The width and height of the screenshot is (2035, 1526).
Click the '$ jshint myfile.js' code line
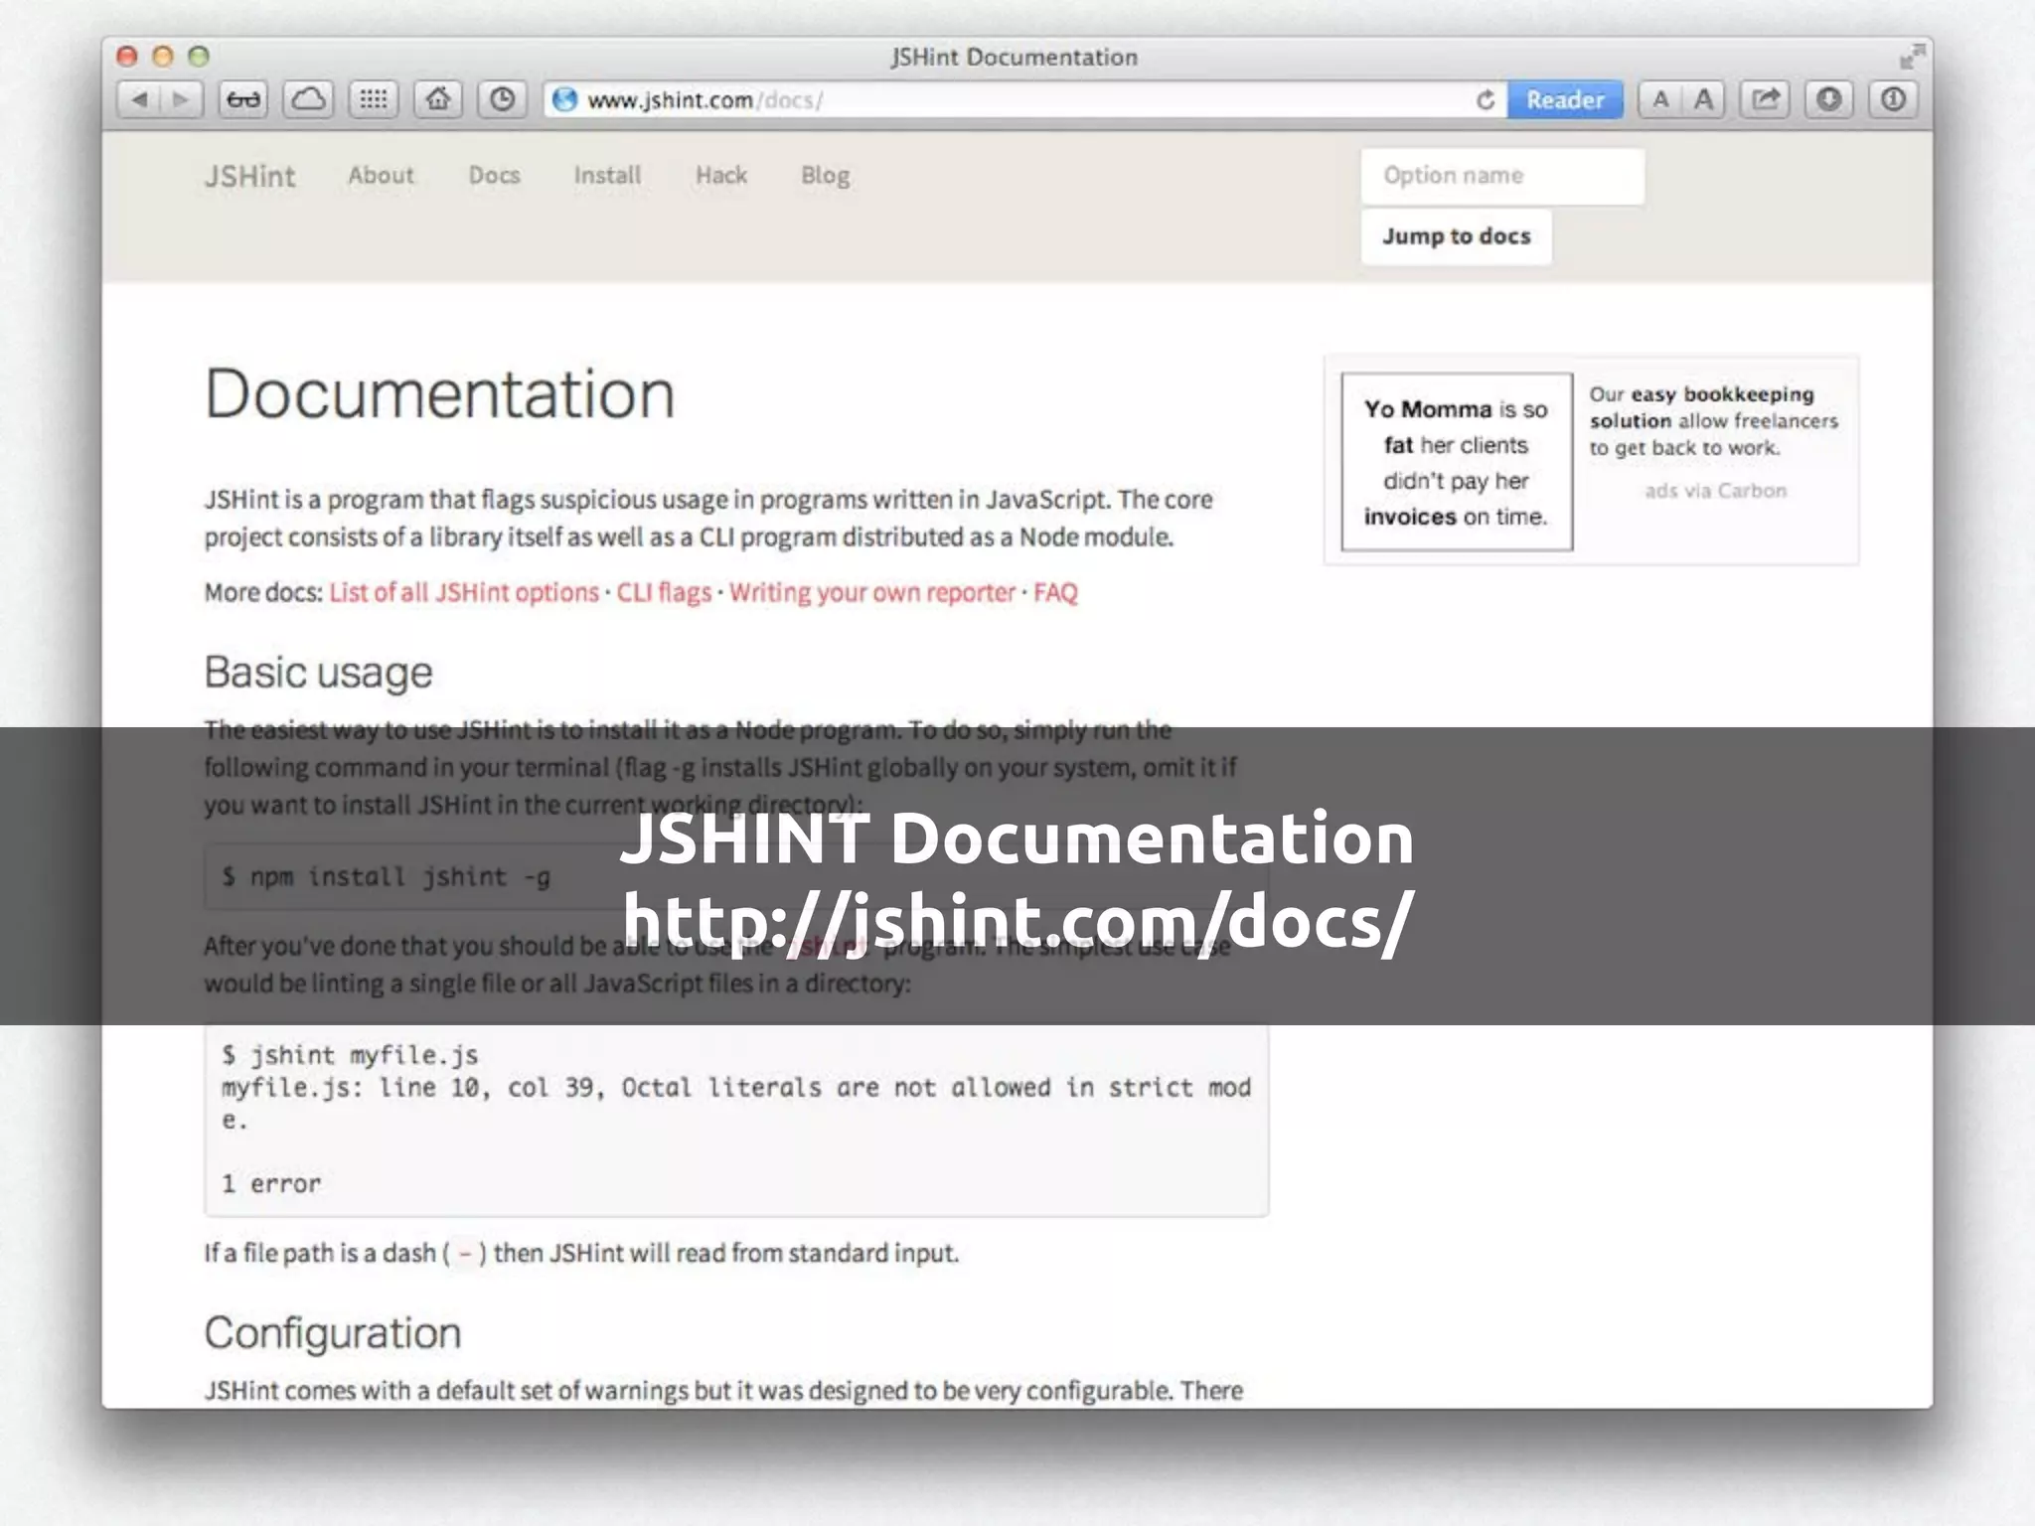pyautogui.click(x=350, y=1055)
